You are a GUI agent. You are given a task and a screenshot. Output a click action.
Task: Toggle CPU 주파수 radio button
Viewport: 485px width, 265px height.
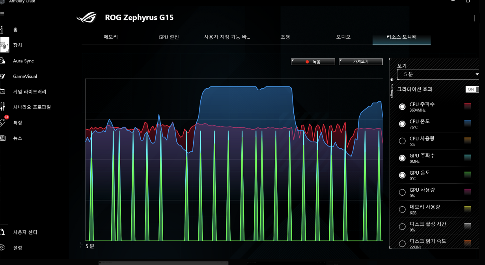[x=402, y=107]
